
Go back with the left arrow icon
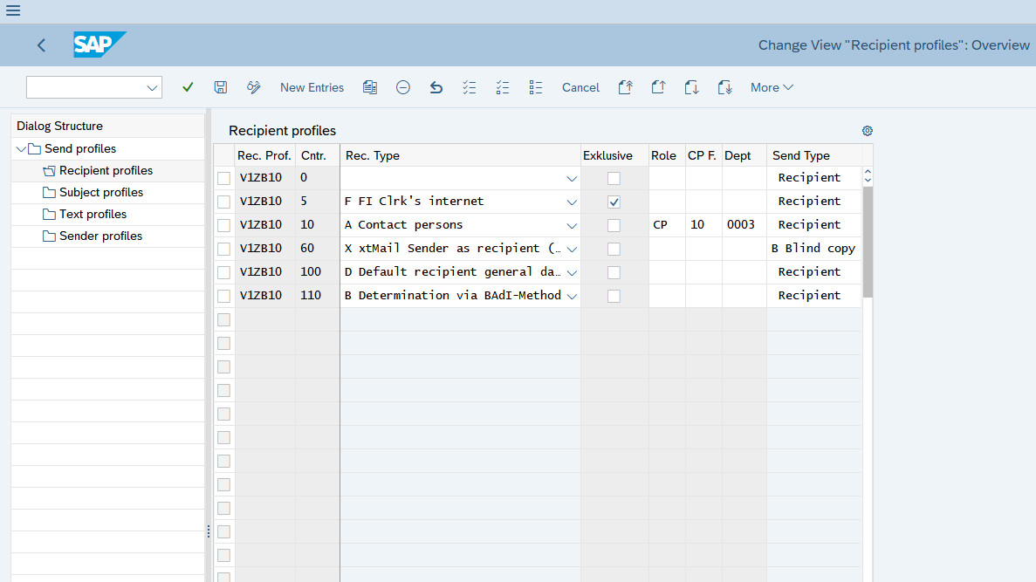pos(41,45)
